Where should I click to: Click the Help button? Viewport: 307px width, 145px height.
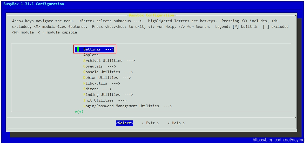[176, 123]
